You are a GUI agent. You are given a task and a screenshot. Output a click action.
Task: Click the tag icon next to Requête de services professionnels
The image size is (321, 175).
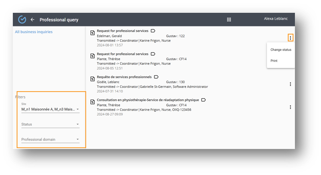pos(156,76)
